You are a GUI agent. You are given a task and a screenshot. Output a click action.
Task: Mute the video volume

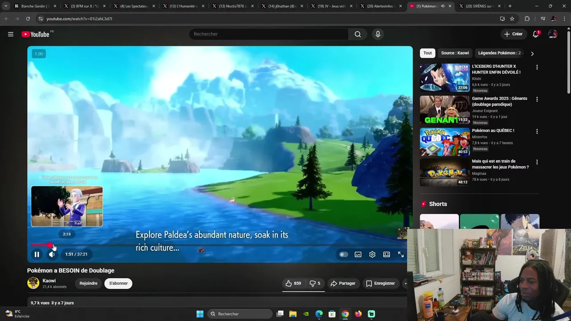point(52,254)
